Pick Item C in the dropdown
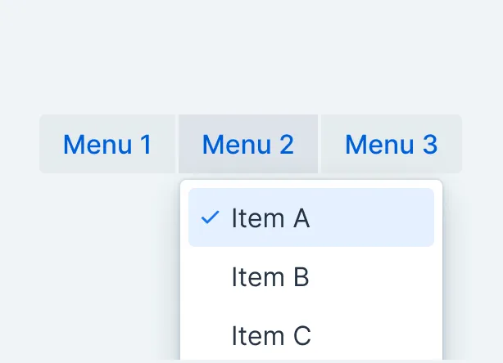 coord(270,336)
